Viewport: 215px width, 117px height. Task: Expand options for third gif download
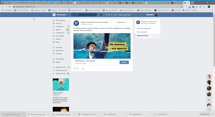(x=74, y=114)
